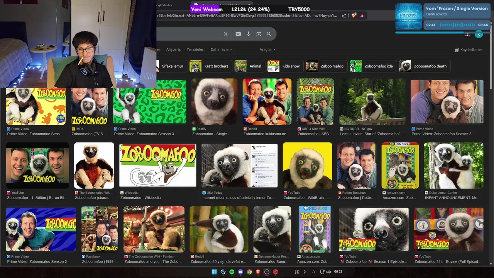The height and width of the screenshot is (278, 494).
Task: Click the Frozen album cover in overlay
Action: click(x=409, y=16)
